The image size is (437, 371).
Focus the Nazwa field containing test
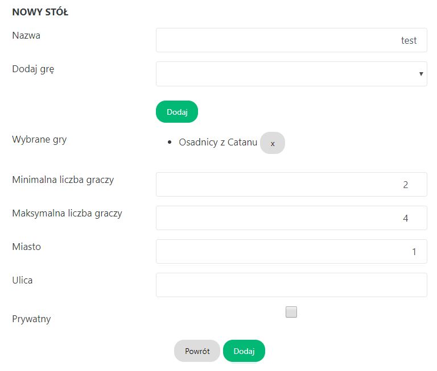pos(291,40)
